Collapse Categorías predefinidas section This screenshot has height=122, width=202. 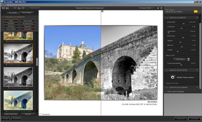tap(3, 17)
